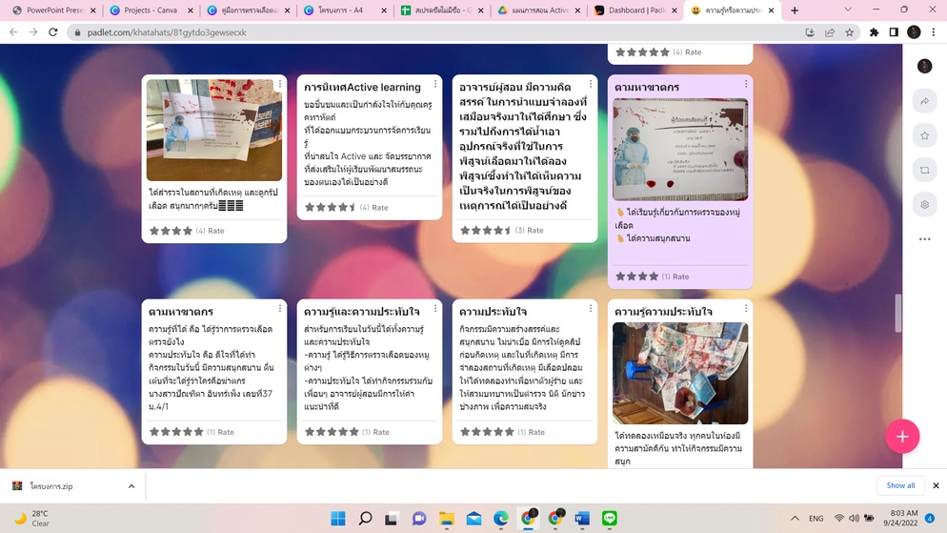
Task: Click Rate on purple ตามหาฆาตกร post
Action: (x=680, y=277)
